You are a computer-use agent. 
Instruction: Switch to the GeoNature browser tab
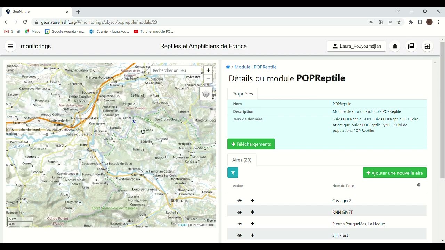[37, 12]
